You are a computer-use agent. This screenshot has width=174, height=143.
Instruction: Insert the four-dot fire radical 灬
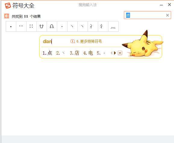click(x=113, y=27)
